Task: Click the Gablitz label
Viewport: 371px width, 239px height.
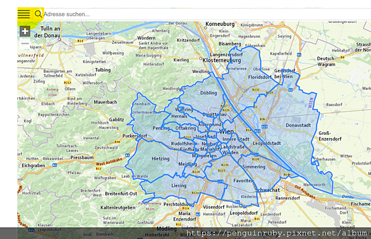Action: tap(116, 119)
